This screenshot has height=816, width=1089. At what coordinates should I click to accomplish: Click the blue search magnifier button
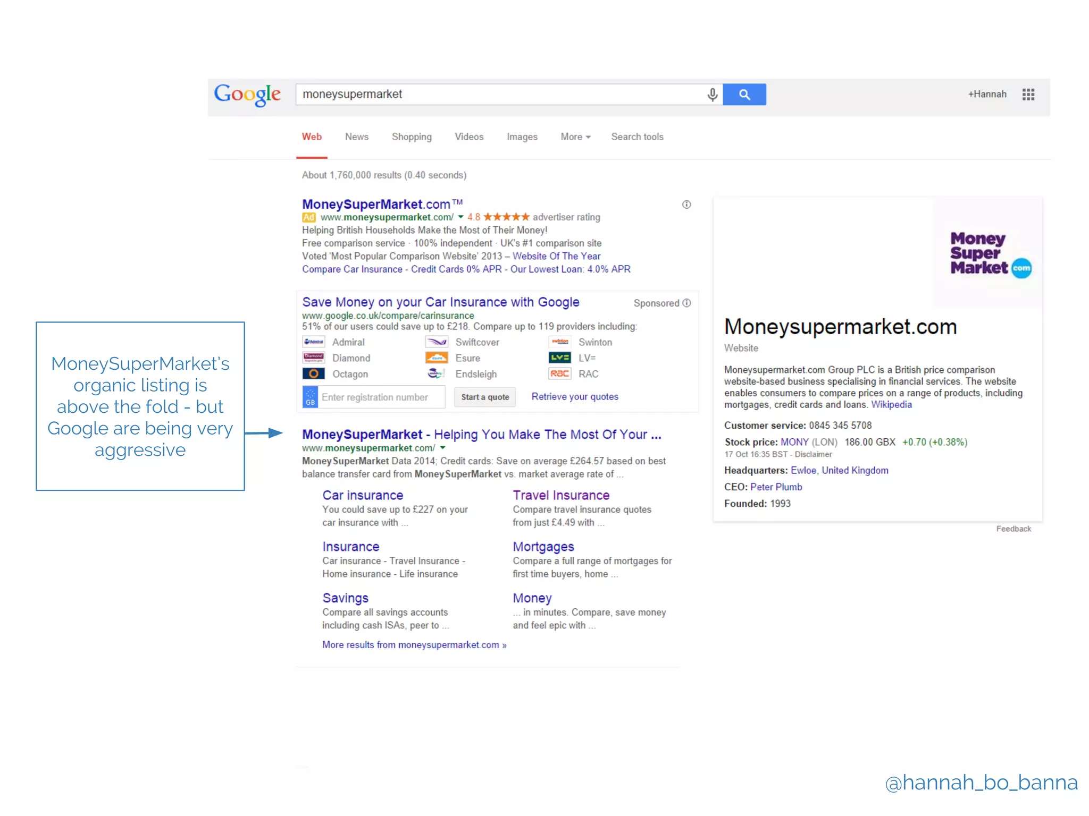(x=744, y=95)
